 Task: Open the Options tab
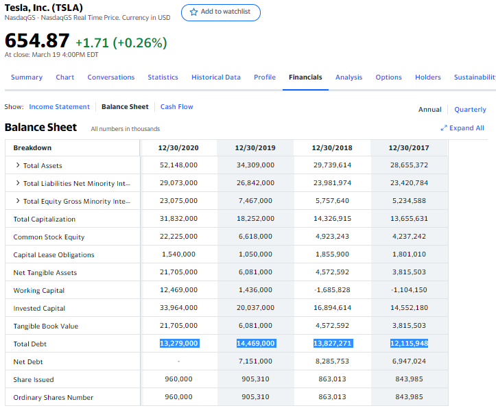point(388,78)
